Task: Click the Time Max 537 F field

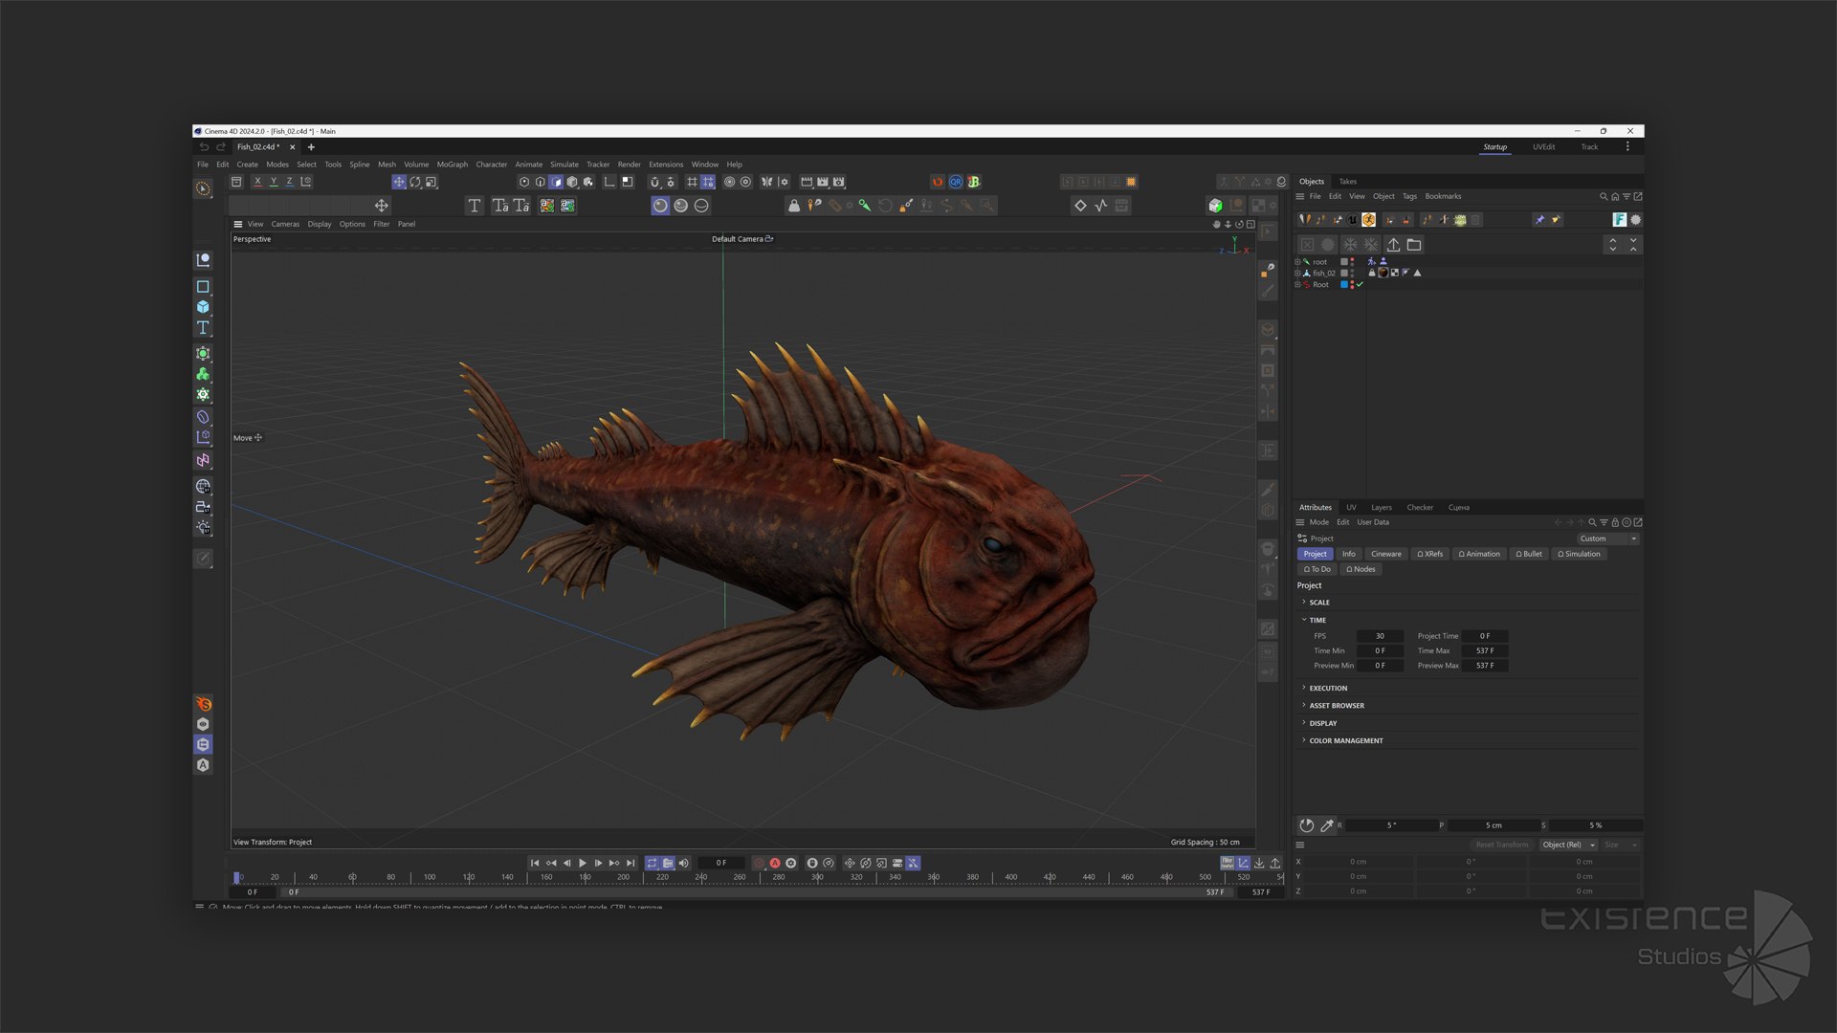Action: (x=1485, y=651)
